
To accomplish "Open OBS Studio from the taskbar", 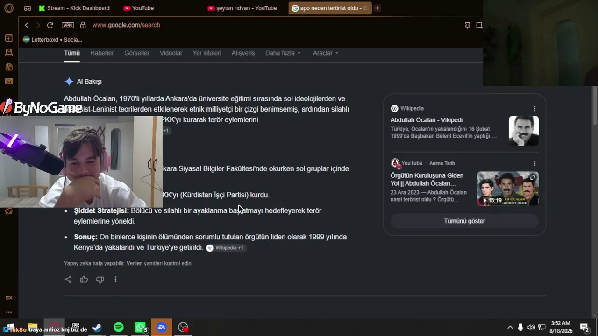I will tap(183, 328).
